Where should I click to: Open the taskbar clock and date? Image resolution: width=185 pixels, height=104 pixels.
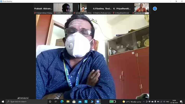(x=174, y=101)
